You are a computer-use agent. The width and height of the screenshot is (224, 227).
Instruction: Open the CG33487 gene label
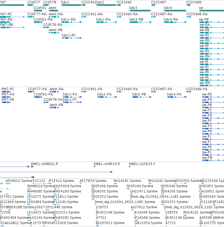click(x=158, y=2)
